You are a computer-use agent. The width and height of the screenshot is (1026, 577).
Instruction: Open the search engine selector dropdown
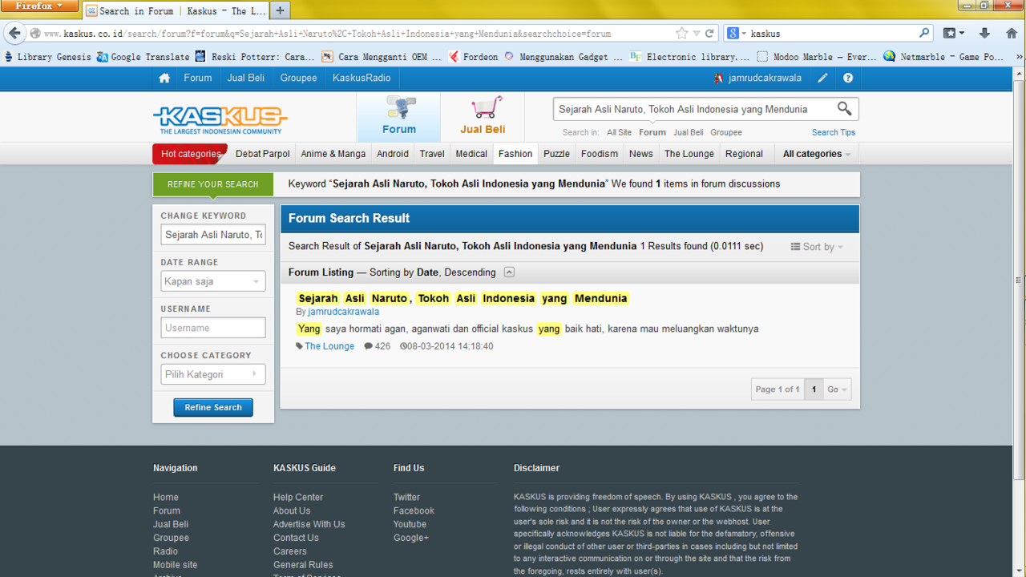(x=737, y=34)
